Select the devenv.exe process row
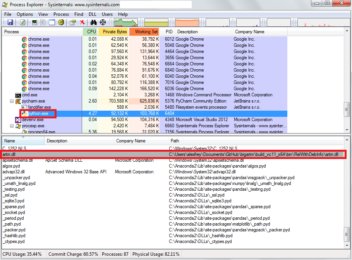 click(x=144, y=120)
